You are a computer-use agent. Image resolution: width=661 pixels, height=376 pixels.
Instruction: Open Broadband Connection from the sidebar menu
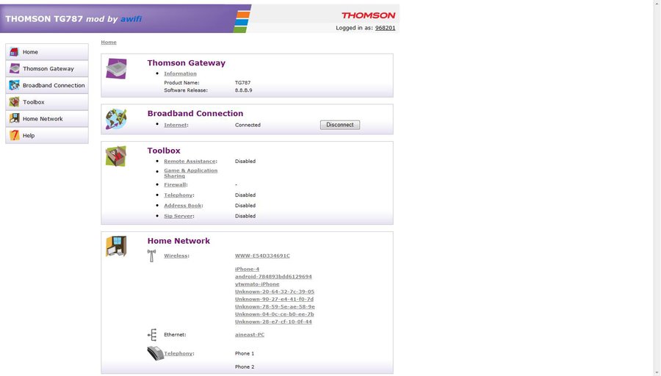47,85
